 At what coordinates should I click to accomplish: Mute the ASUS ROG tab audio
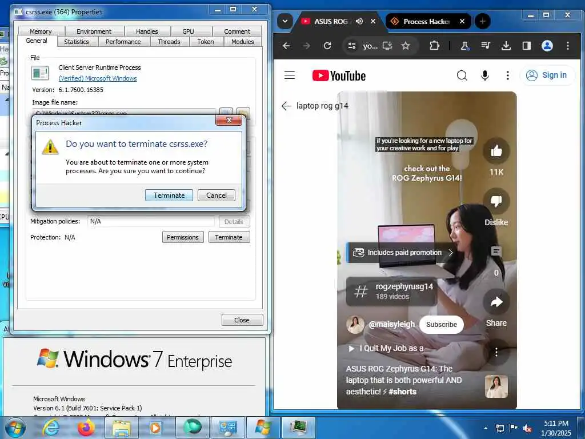(359, 21)
